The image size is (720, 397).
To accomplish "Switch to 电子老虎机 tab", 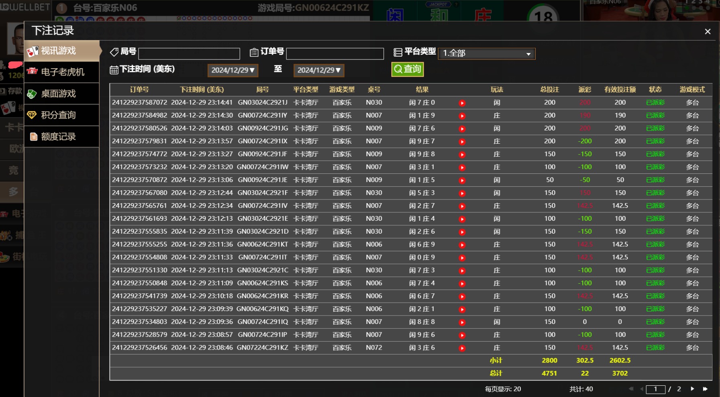I will [x=62, y=72].
